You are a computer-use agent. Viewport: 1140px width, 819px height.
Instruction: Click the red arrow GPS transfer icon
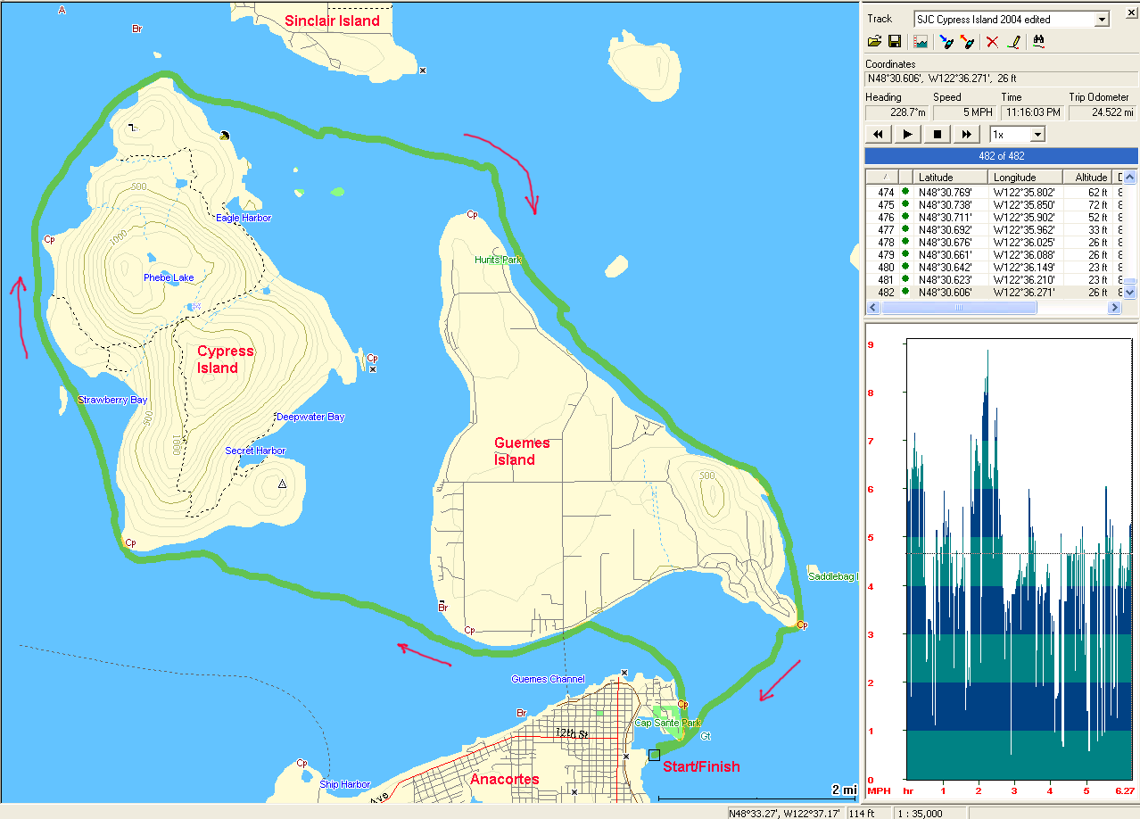[x=967, y=42]
